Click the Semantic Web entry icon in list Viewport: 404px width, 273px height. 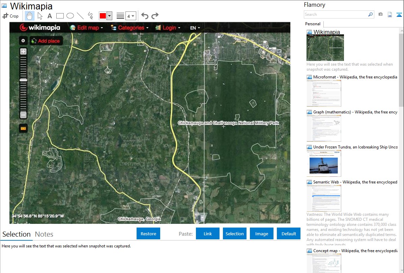(309, 182)
